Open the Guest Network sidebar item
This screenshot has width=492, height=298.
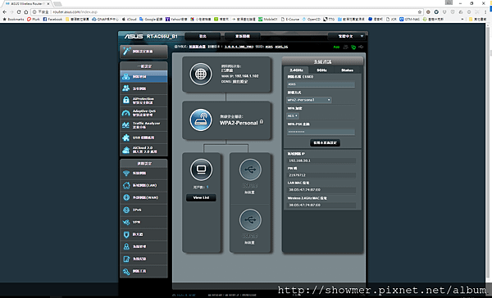click(x=143, y=88)
